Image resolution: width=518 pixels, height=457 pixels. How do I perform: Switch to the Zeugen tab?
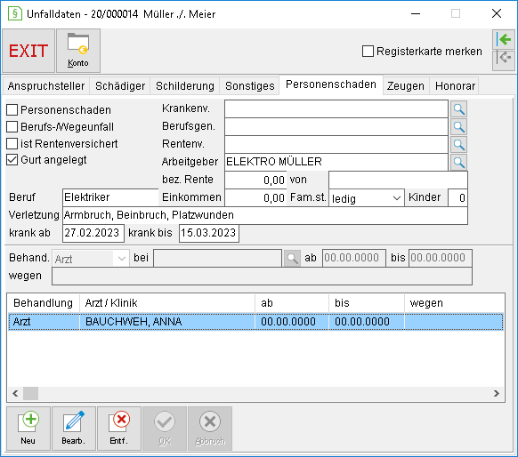point(406,86)
